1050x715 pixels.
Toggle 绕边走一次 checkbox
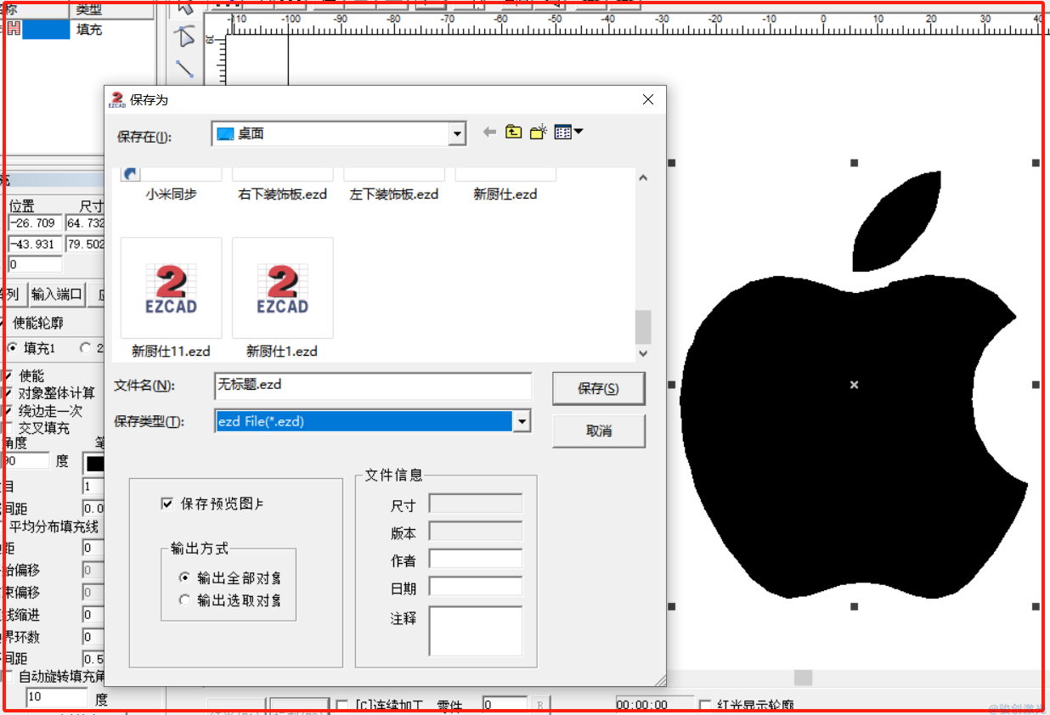point(7,411)
